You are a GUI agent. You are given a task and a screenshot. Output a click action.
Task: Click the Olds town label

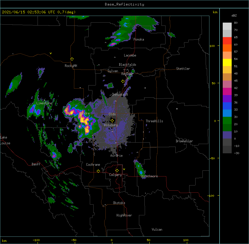click(x=112, y=114)
